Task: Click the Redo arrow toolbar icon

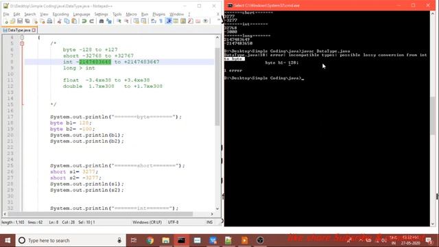Action: click(x=91, y=21)
